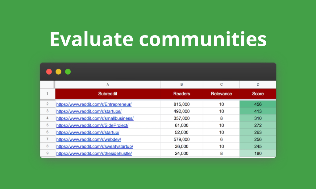
Task: Select column A header
Action: coord(107,84)
